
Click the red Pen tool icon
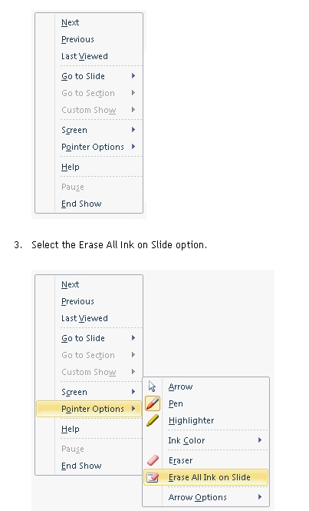[x=153, y=403]
